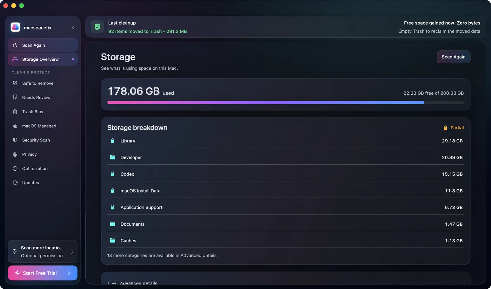Click the 178.06 GB used figure
The height and width of the screenshot is (289, 491).
(141, 91)
